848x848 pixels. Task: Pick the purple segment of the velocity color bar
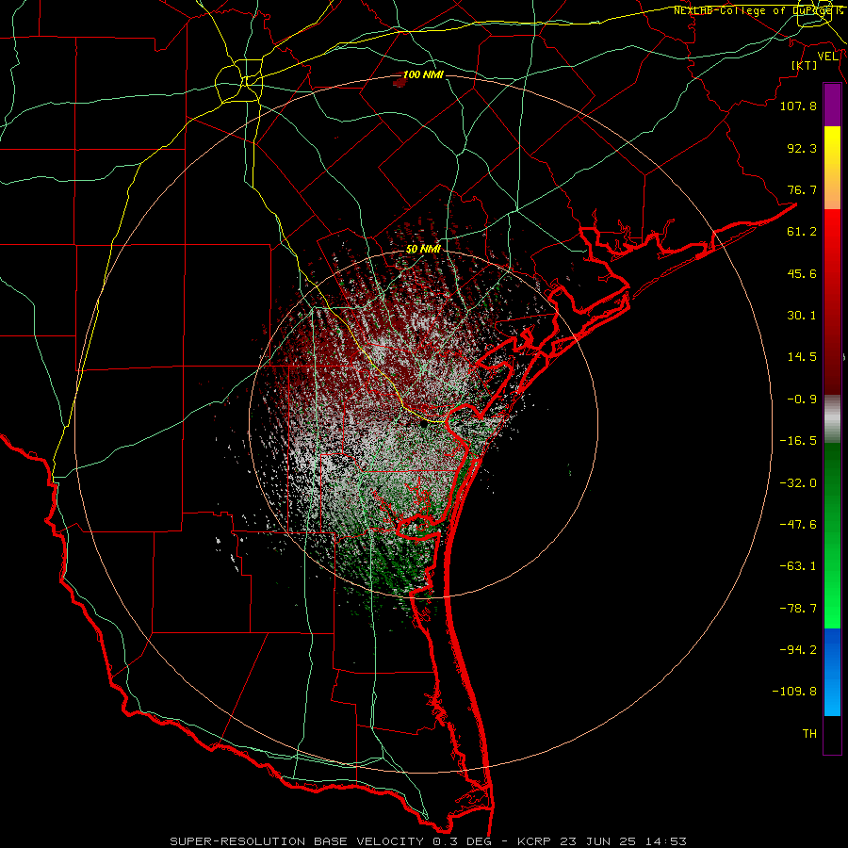pyautogui.click(x=832, y=105)
